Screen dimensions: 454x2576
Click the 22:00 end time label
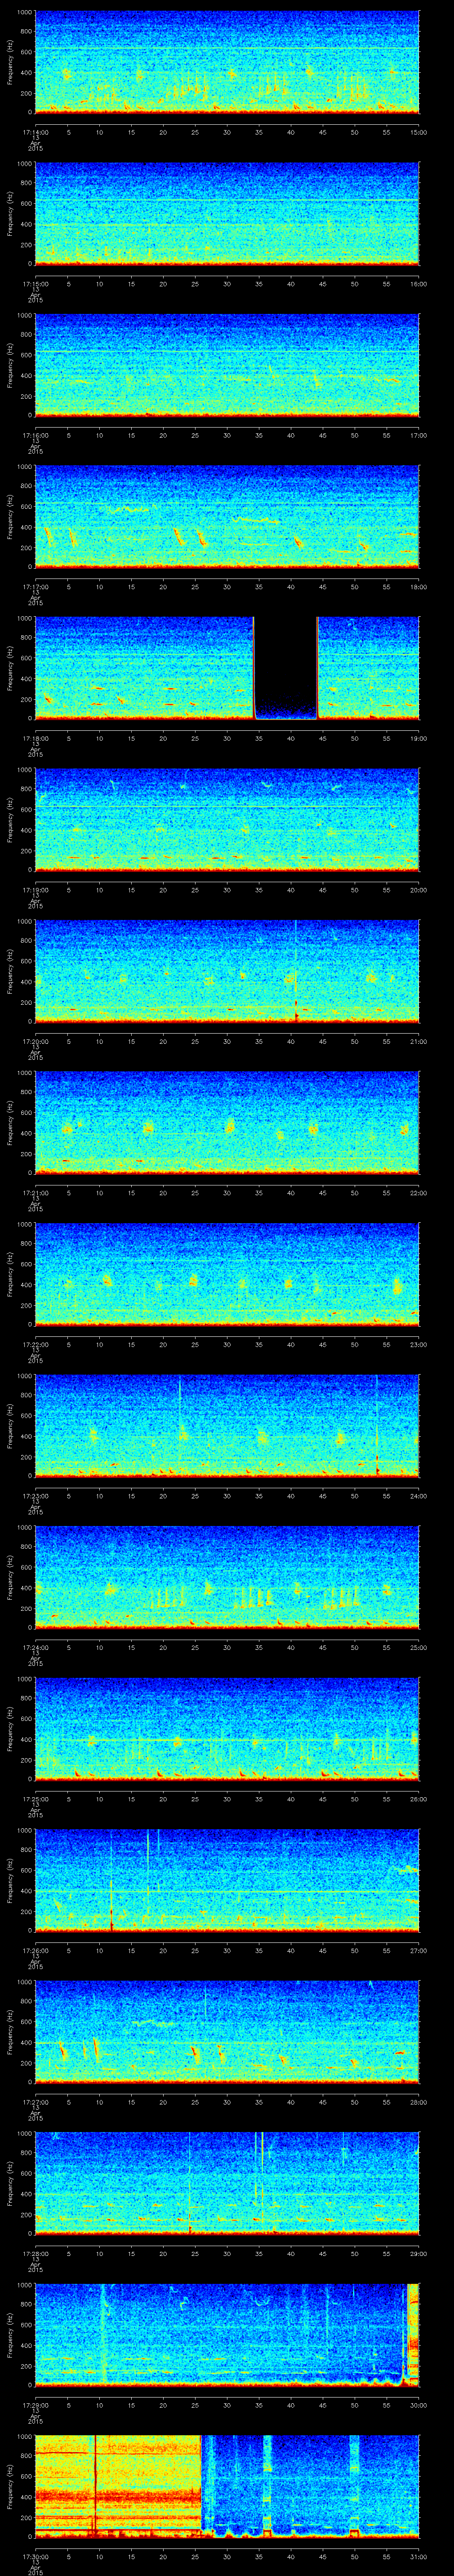(418, 1192)
